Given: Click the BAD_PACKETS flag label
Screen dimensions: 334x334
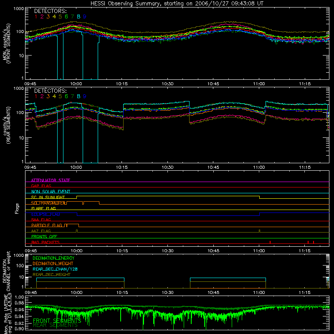Looking at the screenshot, I should [46, 242].
